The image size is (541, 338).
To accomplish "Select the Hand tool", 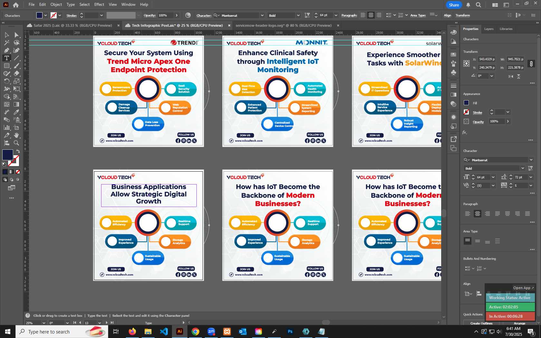I will 17,135.
